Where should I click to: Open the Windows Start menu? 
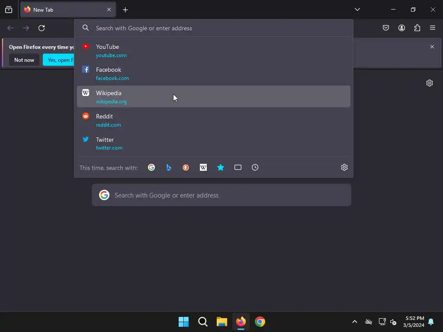[x=183, y=322]
